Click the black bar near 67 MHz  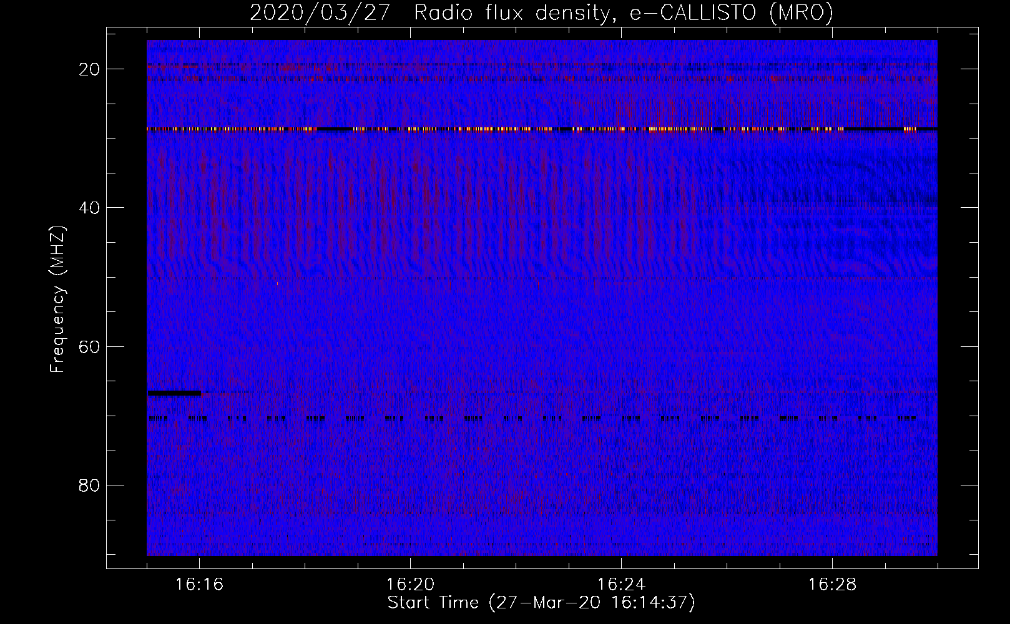click(174, 393)
